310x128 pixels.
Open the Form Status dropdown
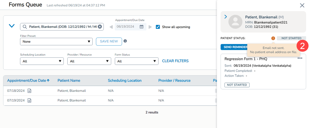(136, 61)
